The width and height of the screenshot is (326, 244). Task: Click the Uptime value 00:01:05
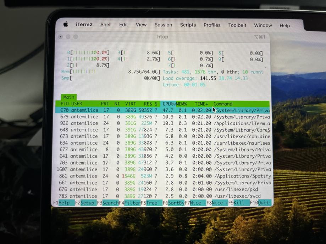[x=195, y=85]
